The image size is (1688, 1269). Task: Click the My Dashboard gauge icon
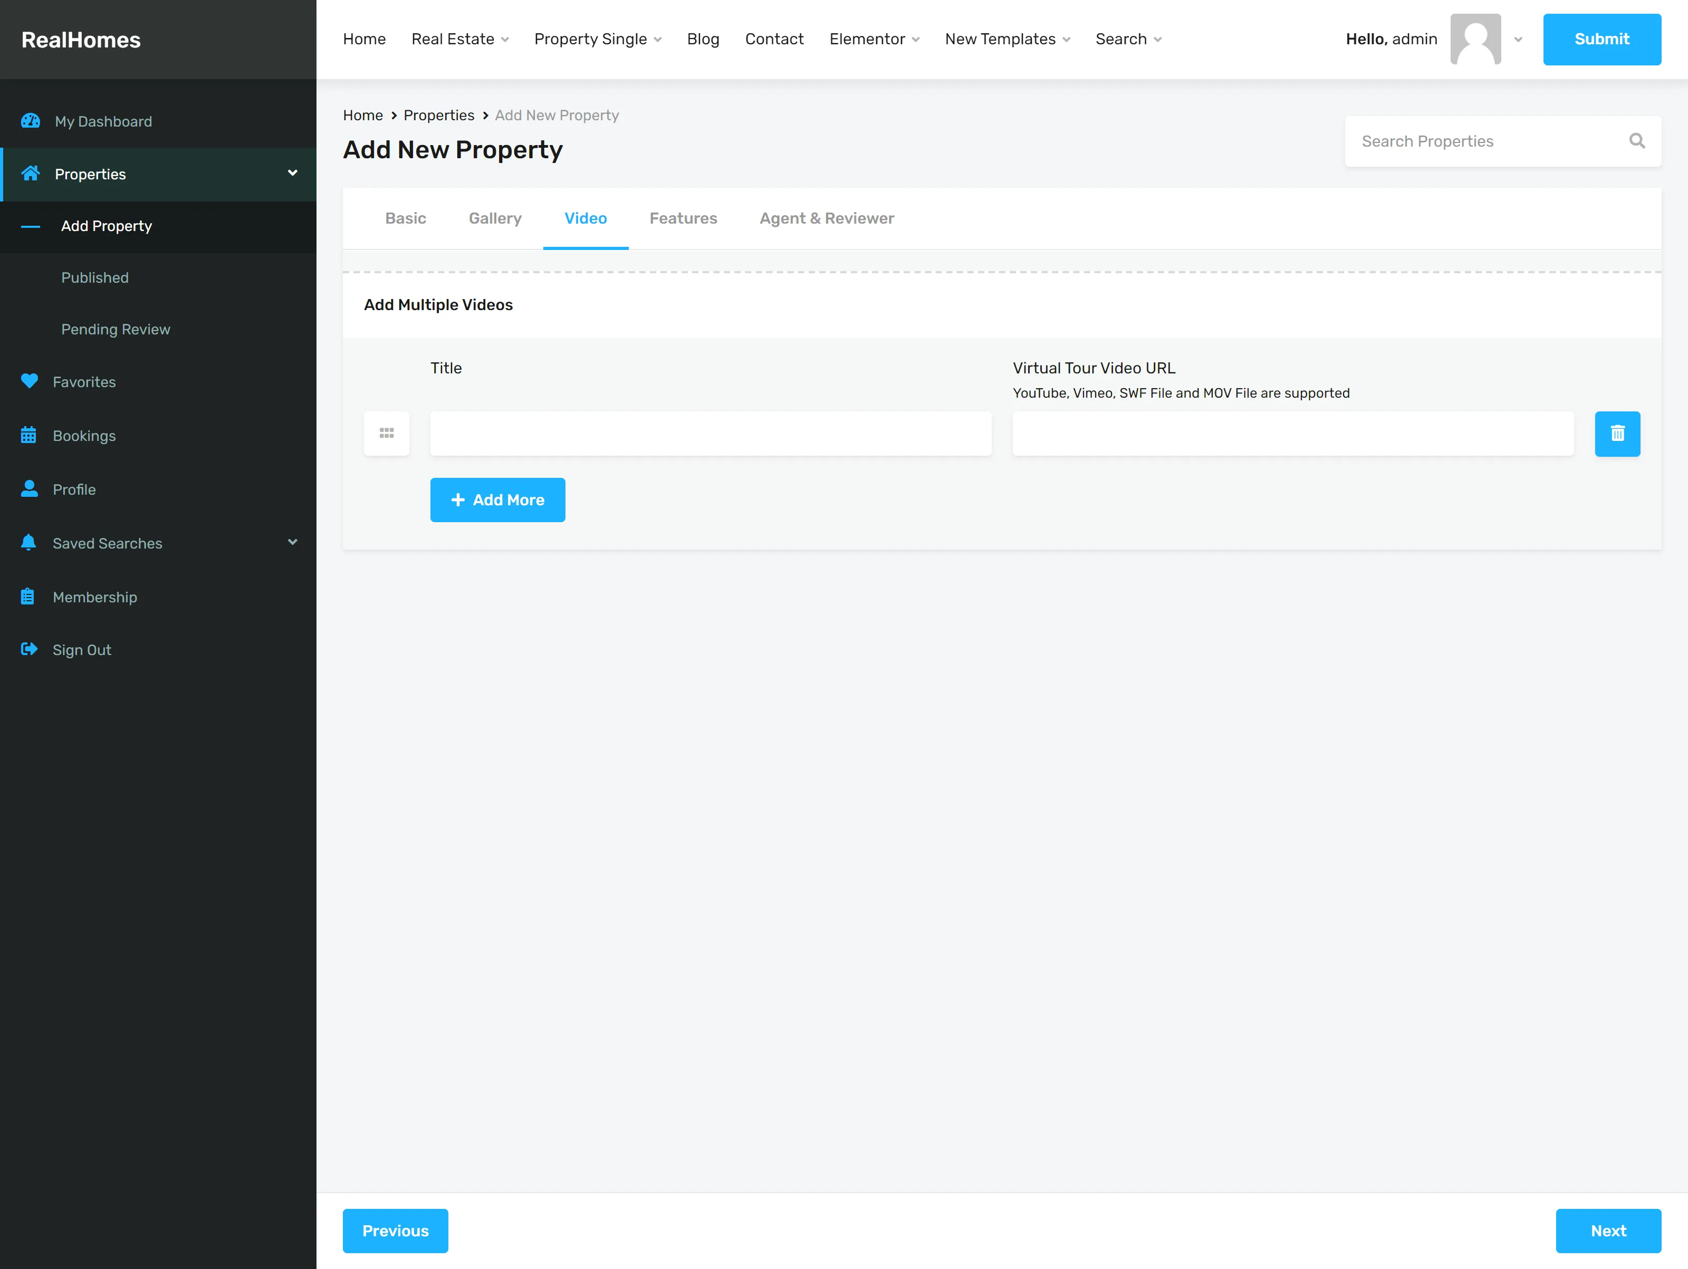pyautogui.click(x=31, y=121)
